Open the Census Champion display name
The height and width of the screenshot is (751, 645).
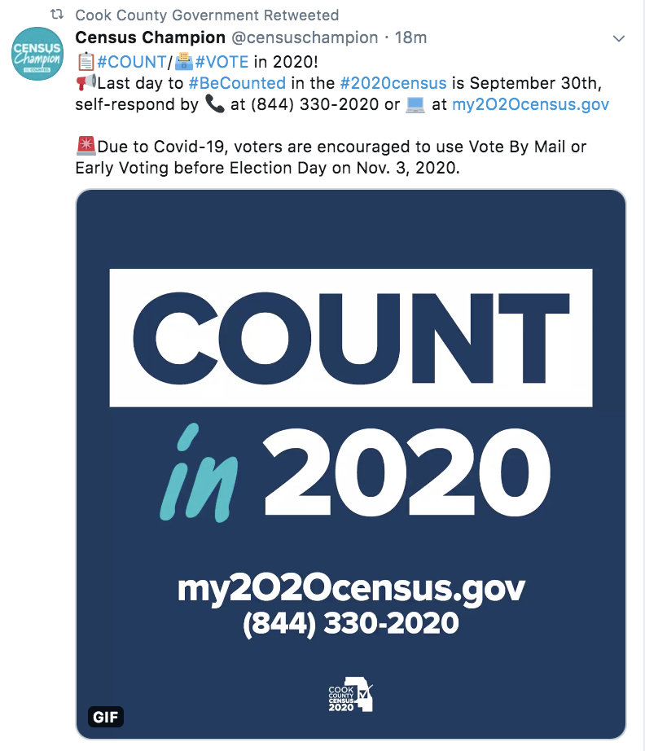coord(150,37)
